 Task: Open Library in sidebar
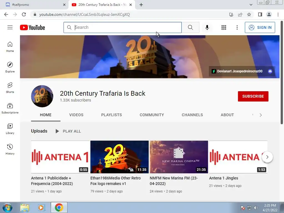[10, 129]
